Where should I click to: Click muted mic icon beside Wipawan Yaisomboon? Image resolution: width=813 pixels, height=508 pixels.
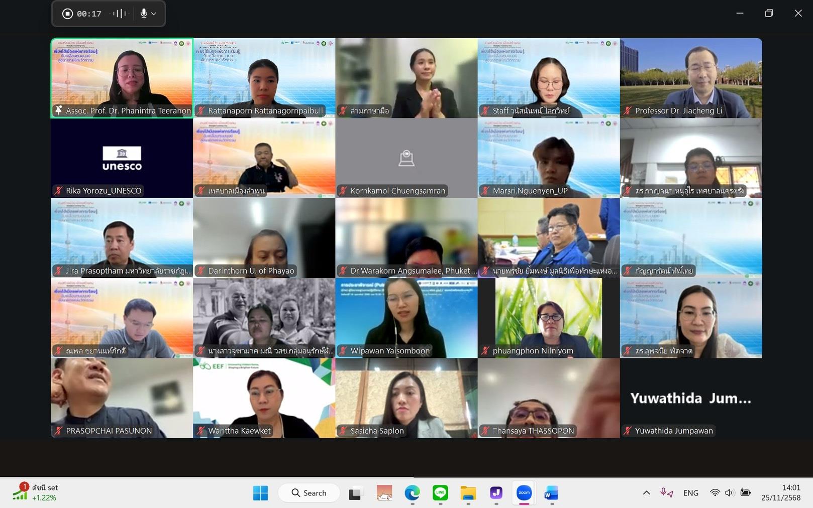pyautogui.click(x=343, y=351)
